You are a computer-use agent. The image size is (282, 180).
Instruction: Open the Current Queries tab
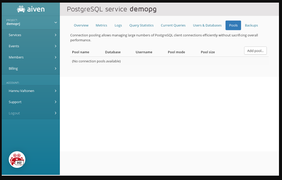[173, 26]
